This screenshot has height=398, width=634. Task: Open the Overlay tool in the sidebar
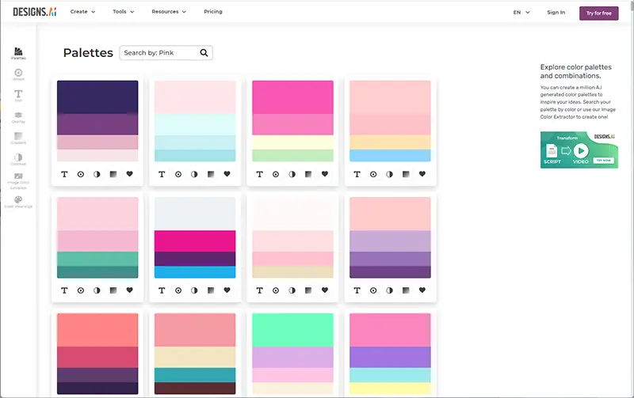pyautogui.click(x=18, y=116)
